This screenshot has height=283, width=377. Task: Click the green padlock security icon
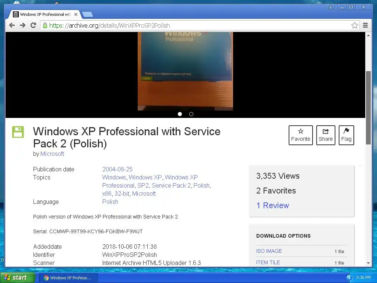point(45,25)
